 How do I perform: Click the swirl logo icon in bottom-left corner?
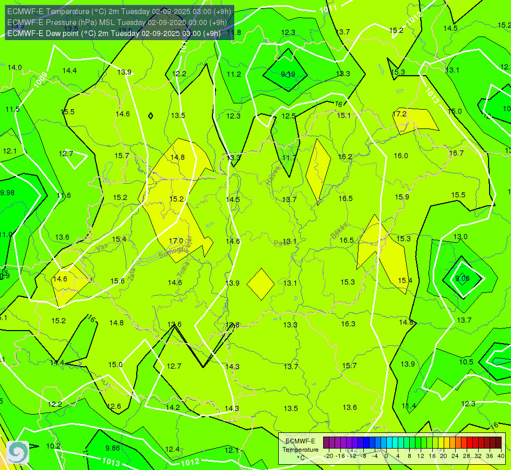coord(18,452)
